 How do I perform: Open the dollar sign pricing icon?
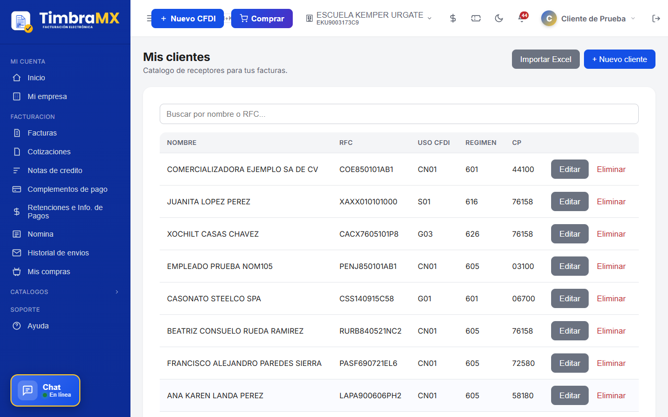tap(453, 18)
